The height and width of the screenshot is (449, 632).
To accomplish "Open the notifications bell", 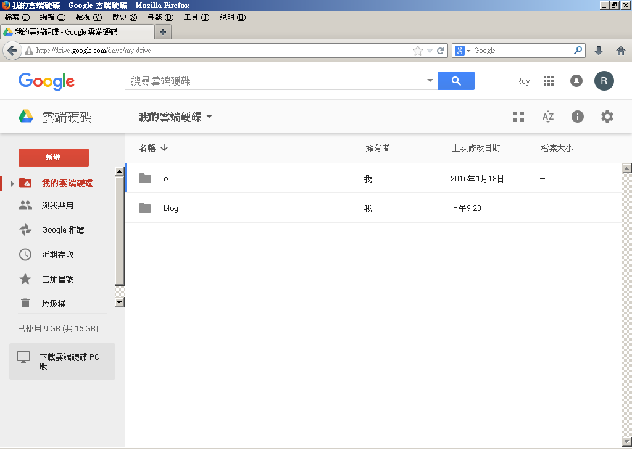I will pyautogui.click(x=576, y=81).
